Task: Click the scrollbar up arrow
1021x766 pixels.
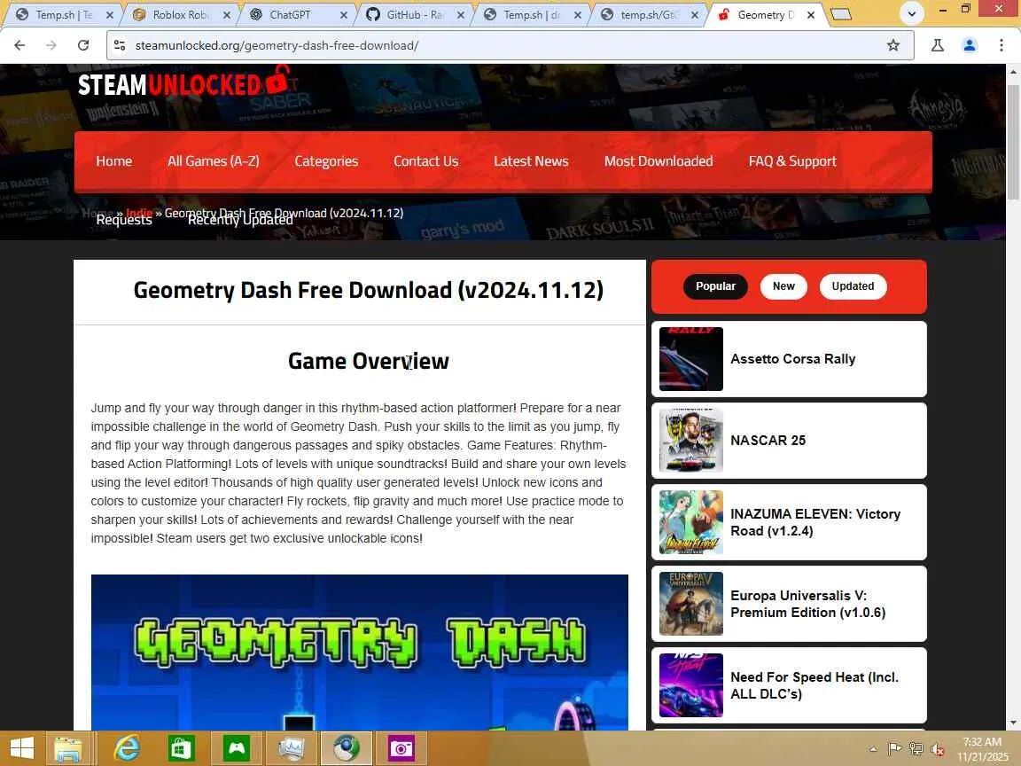Action: click(x=1013, y=71)
